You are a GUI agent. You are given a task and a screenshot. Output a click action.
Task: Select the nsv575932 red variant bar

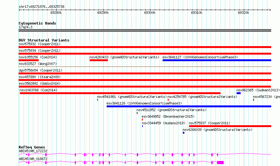coord(145,47)
